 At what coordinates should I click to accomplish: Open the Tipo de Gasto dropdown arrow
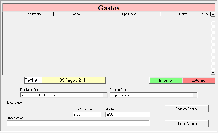coord(195,95)
